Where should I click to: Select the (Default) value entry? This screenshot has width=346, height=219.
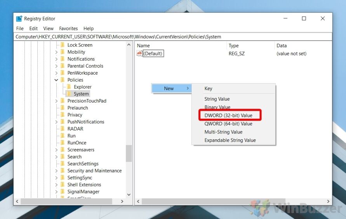[153, 53]
